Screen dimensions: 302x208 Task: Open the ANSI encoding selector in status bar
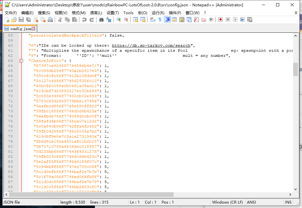(251, 202)
